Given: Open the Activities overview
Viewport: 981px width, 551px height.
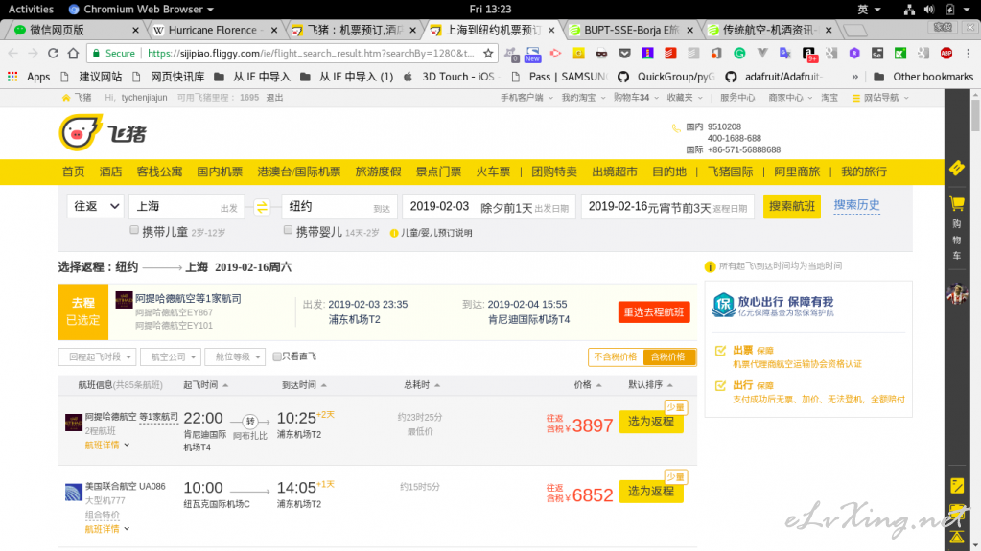Looking at the screenshot, I should (x=31, y=10).
